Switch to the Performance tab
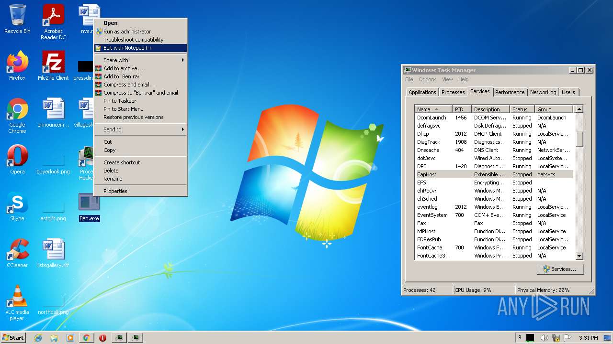The width and height of the screenshot is (613, 344). point(510,92)
